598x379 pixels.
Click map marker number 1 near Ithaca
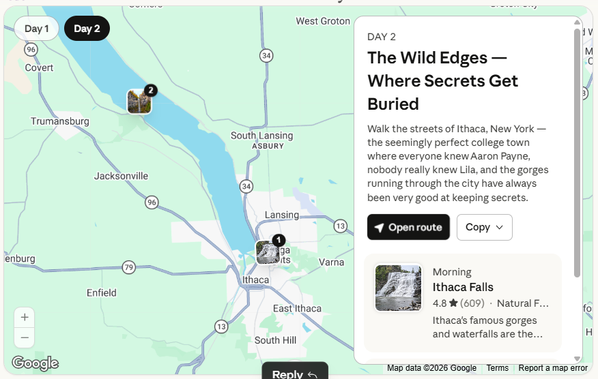268,252
